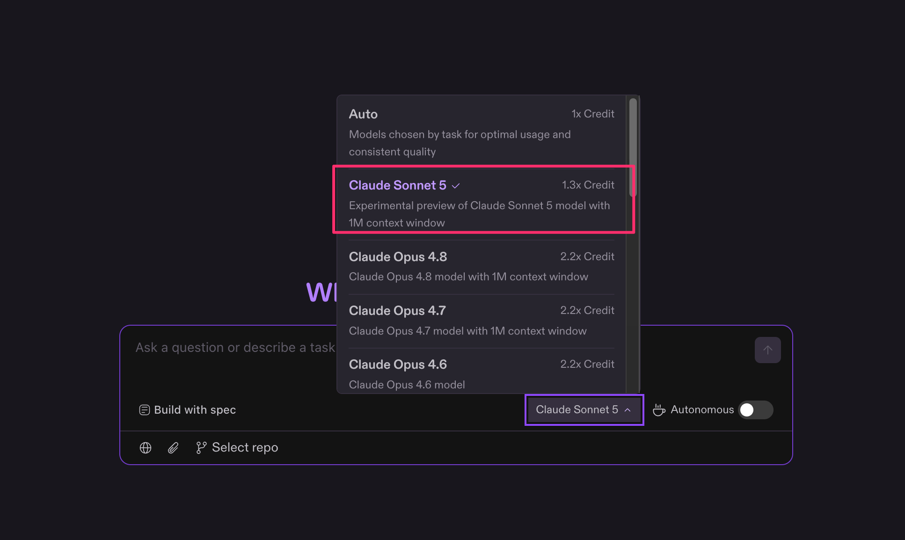Select the Auto model option
Image resolution: width=905 pixels, height=540 pixels.
[482, 132]
